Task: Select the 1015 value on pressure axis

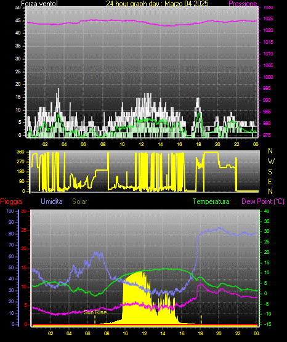Action: coord(268,42)
